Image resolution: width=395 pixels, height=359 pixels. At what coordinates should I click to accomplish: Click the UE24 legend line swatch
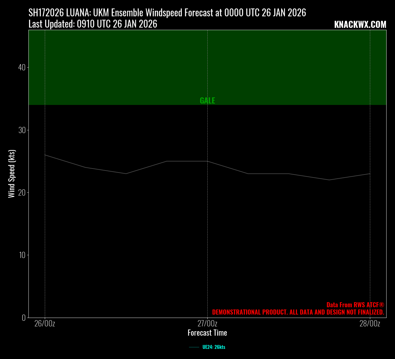(x=194, y=347)
